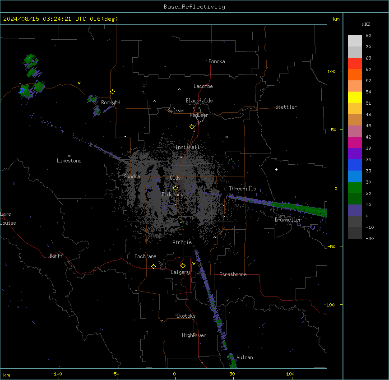The height and width of the screenshot is (380, 389).
Task: Click the Strathmore label
Action: coord(233,274)
